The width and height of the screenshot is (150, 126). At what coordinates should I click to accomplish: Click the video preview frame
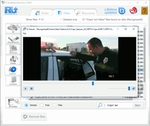click(79, 59)
